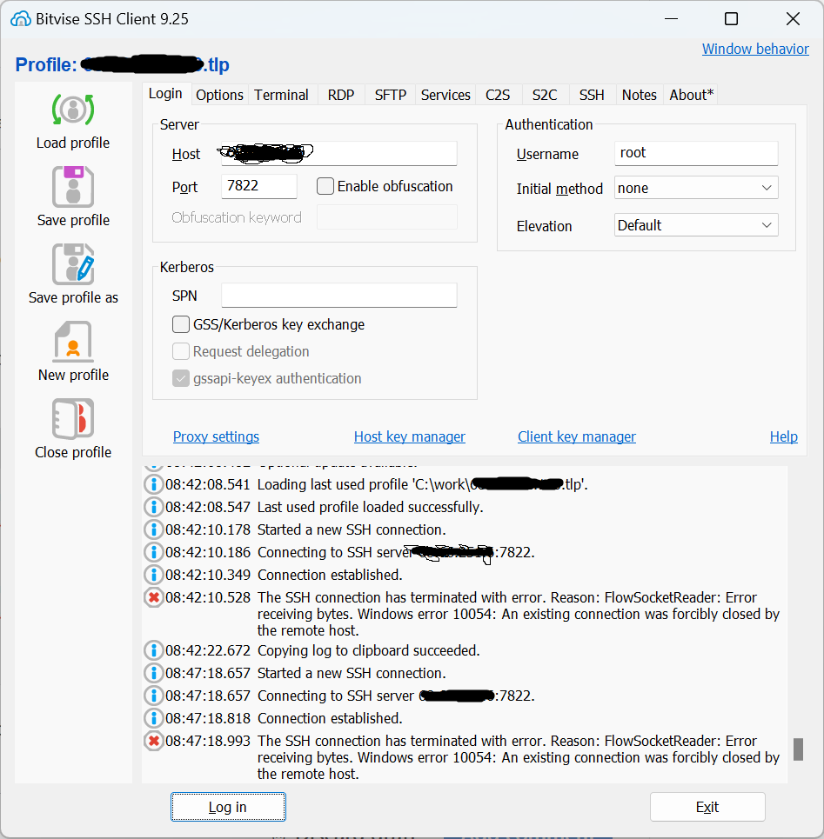Click the Load profile icon
The image size is (824, 839).
73,110
